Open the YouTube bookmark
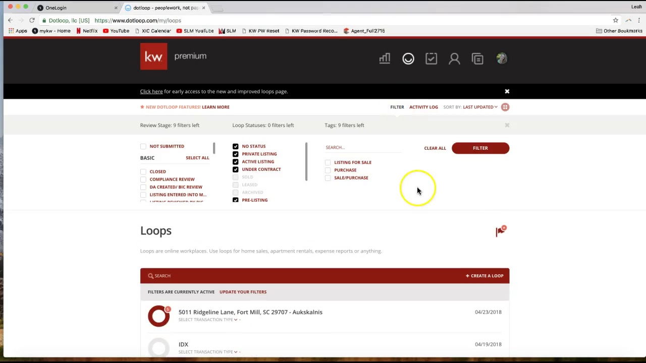The height and width of the screenshot is (363, 646). click(116, 31)
